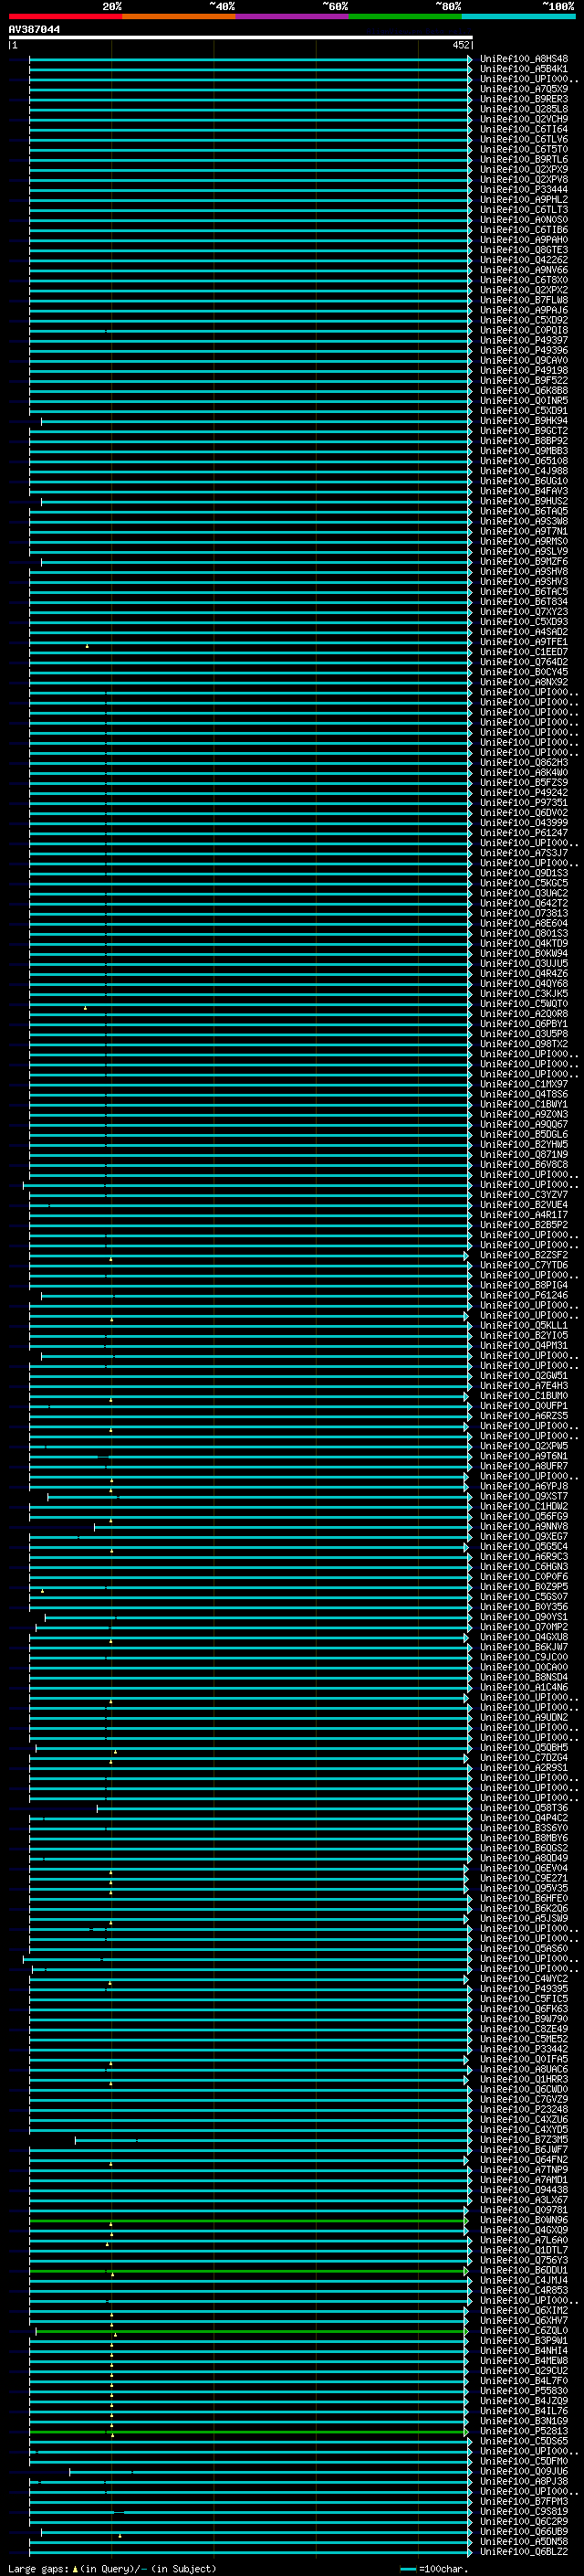Click hit label UniRef100_B9HK94
This screenshot has width=584, height=2576.
click(x=524, y=421)
